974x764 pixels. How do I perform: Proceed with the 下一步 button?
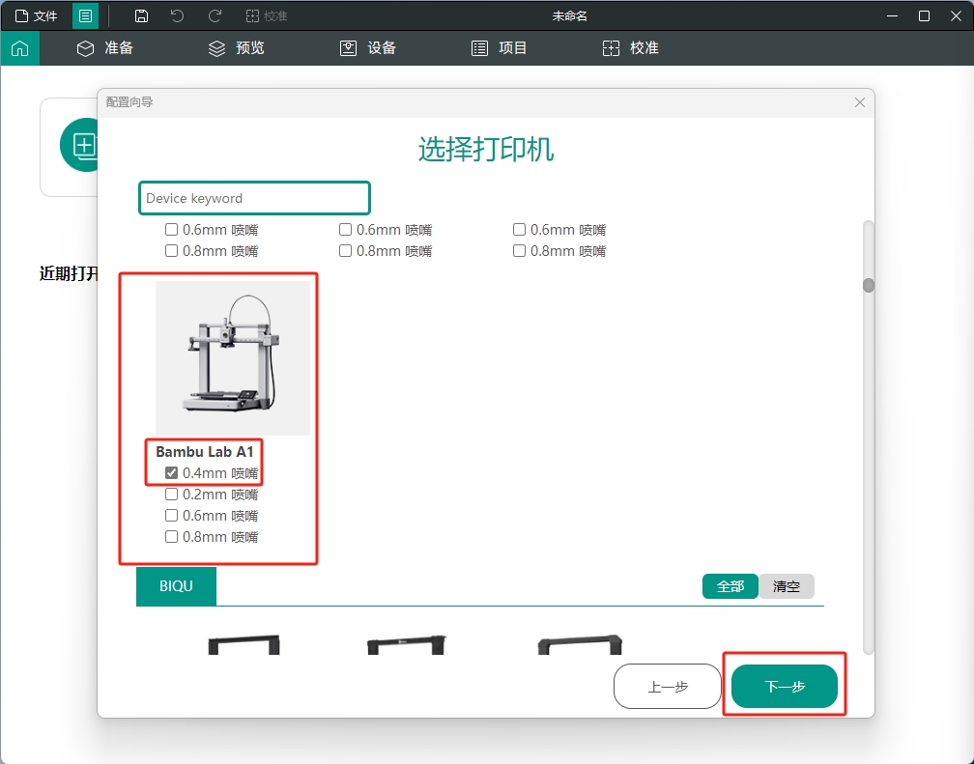(785, 687)
